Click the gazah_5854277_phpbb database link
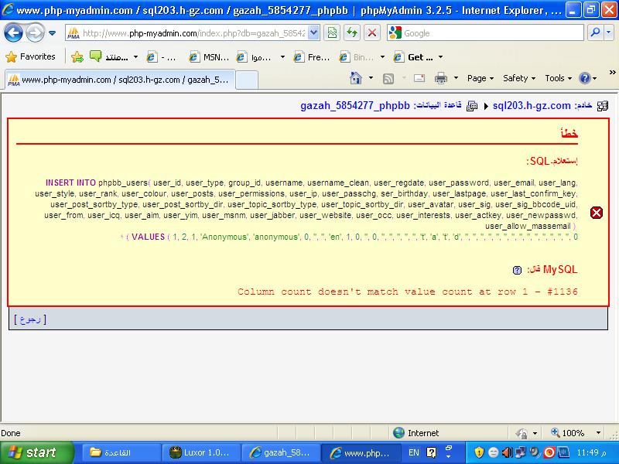 354,106
